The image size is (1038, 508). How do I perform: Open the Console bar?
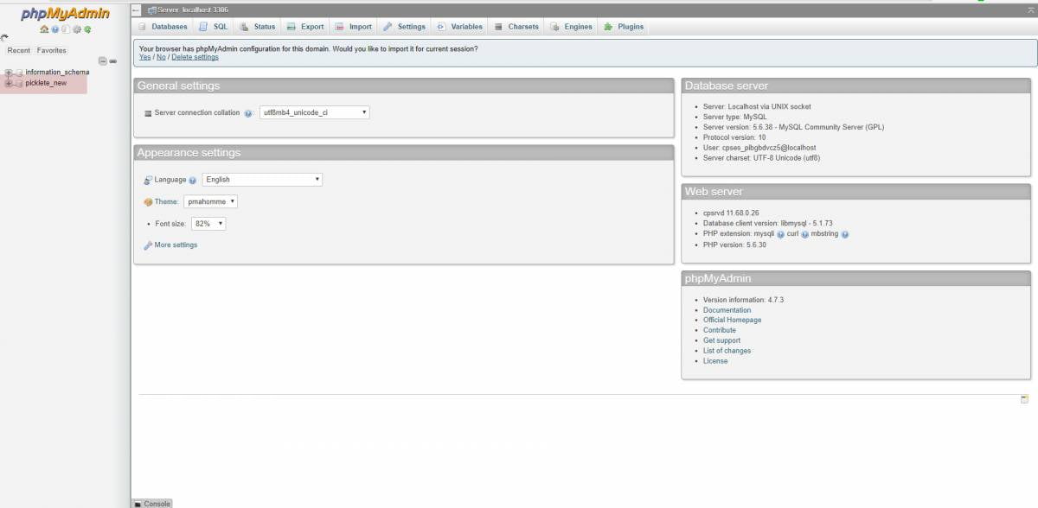pyautogui.click(x=152, y=504)
